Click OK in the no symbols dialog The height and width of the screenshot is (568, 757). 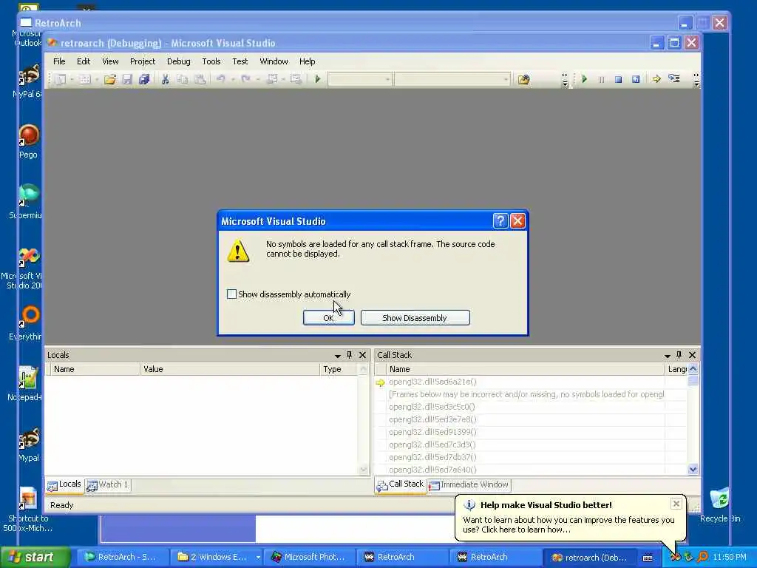pos(328,318)
